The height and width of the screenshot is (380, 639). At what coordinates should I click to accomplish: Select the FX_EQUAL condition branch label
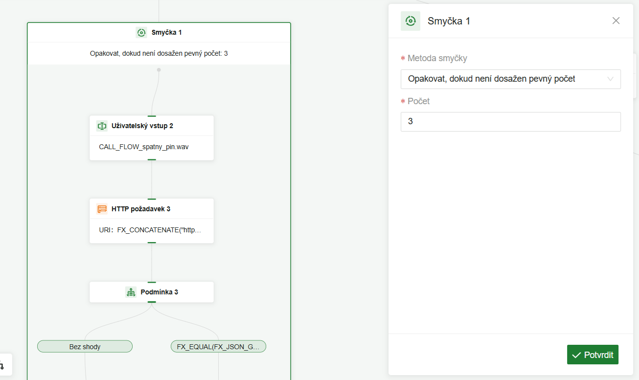(x=218, y=347)
